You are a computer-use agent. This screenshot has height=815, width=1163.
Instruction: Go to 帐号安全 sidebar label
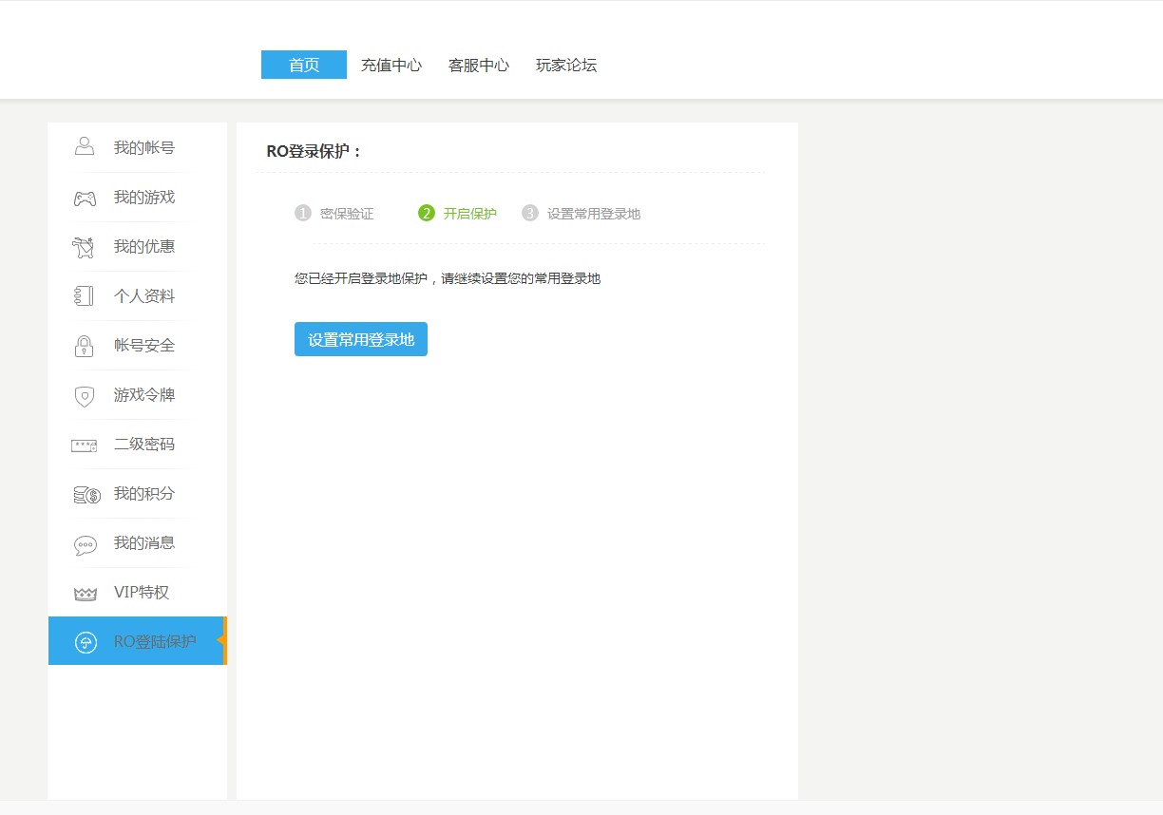(x=144, y=345)
